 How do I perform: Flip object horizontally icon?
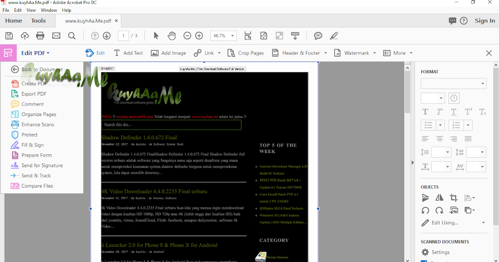click(x=439, y=198)
